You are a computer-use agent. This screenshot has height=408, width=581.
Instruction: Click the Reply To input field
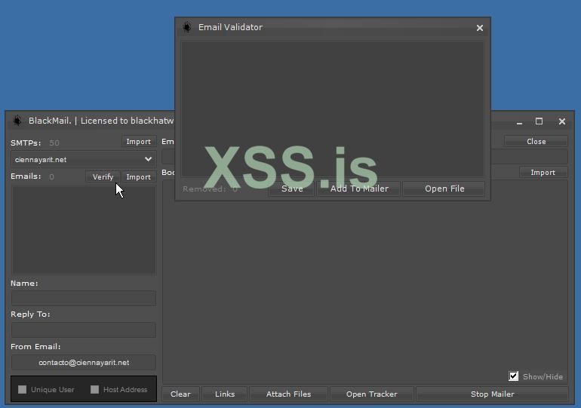(83, 330)
